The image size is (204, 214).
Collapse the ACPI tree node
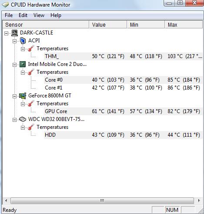[14, 41]
